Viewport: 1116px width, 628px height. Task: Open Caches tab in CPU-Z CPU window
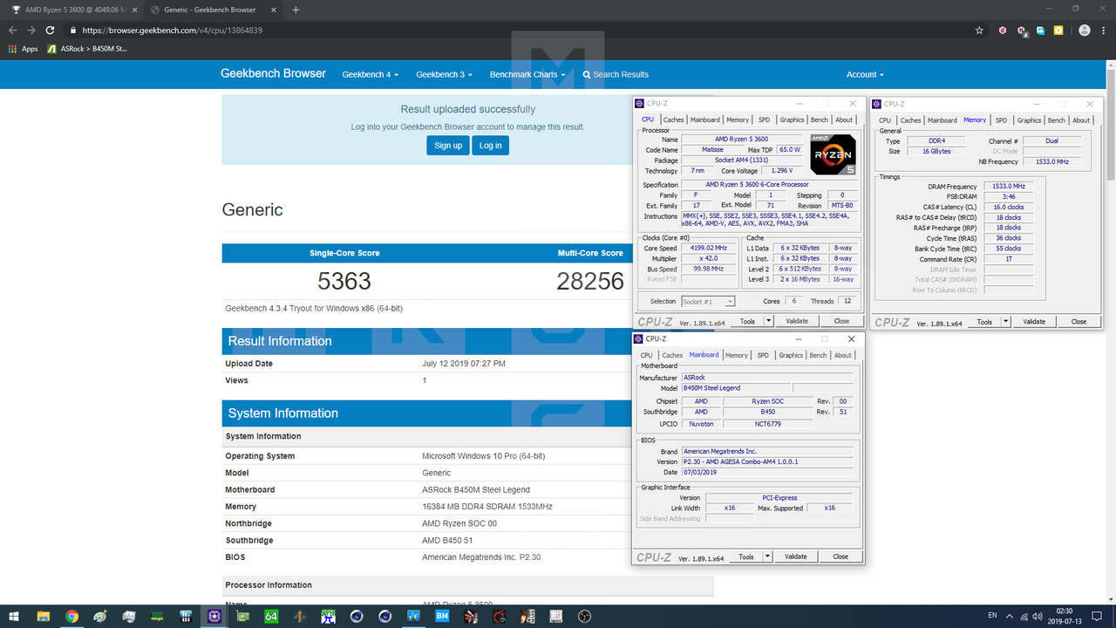[x=673, y=120]
